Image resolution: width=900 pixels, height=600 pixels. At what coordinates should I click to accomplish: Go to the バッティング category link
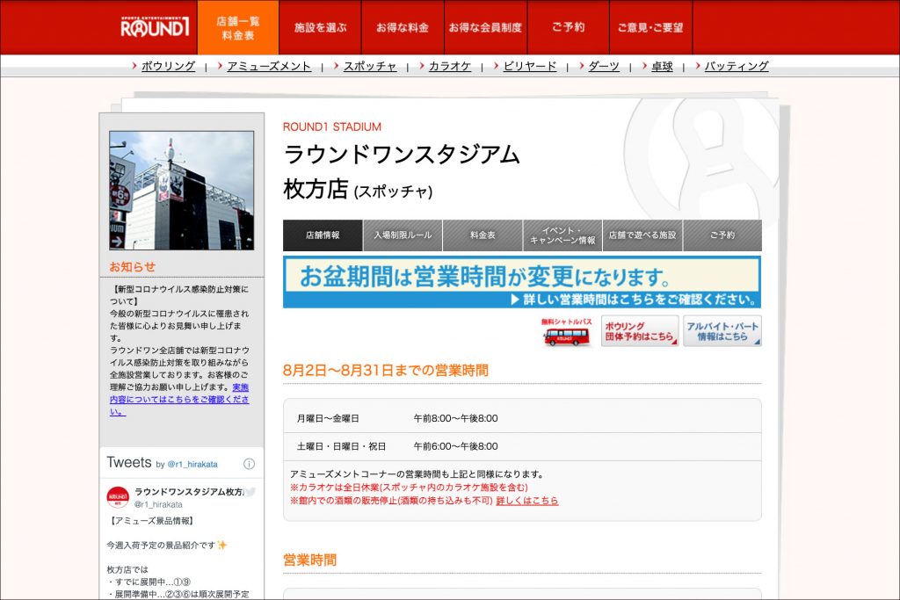737,66
